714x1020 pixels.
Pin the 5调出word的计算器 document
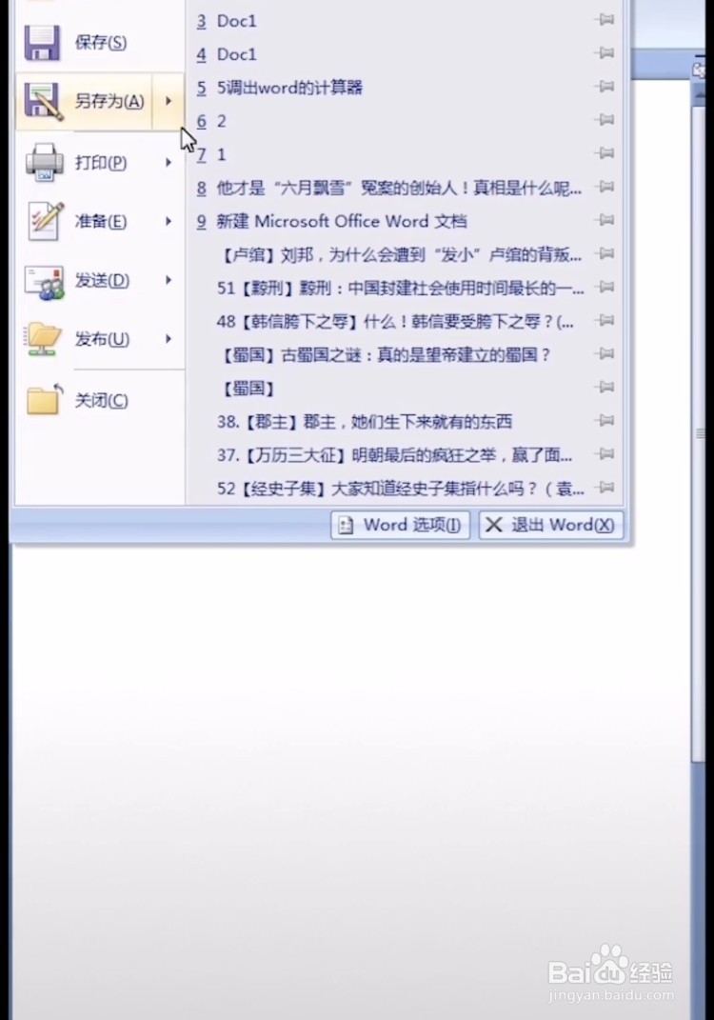pos(605,87)
